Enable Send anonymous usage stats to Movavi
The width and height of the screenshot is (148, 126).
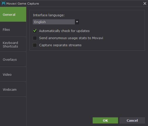coord(35,38)
